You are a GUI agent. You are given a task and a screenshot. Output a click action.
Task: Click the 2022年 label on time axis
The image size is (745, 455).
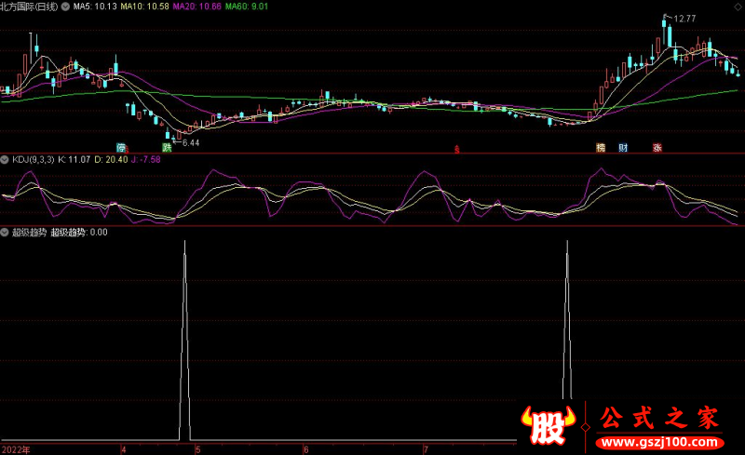(x=15, y=448)
